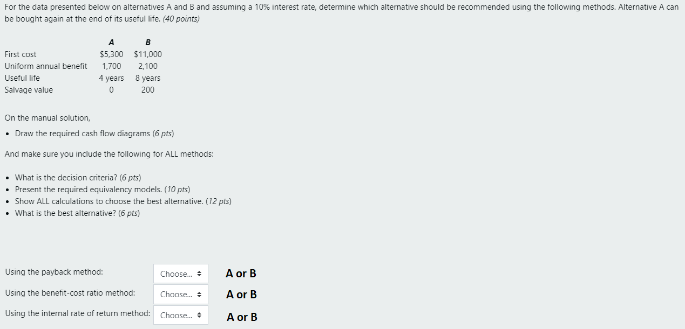
Task: Click the internal rate of return dropdown arrow
Action: [200, 315]
